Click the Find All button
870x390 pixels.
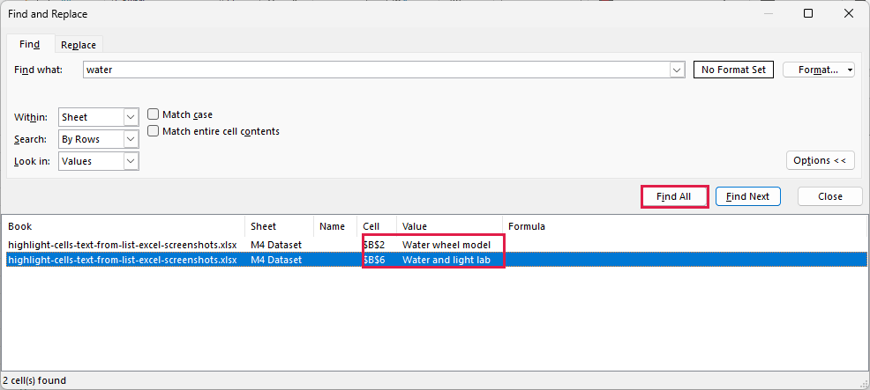[x=674, y=196]
